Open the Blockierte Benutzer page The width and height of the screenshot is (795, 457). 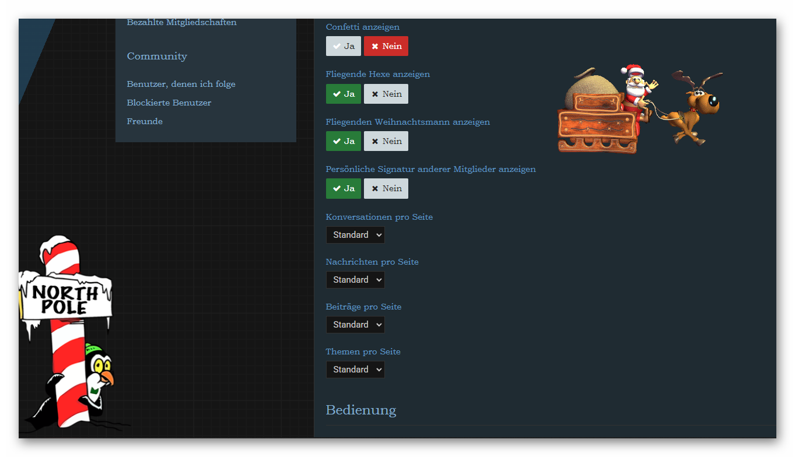click(169, 103)
